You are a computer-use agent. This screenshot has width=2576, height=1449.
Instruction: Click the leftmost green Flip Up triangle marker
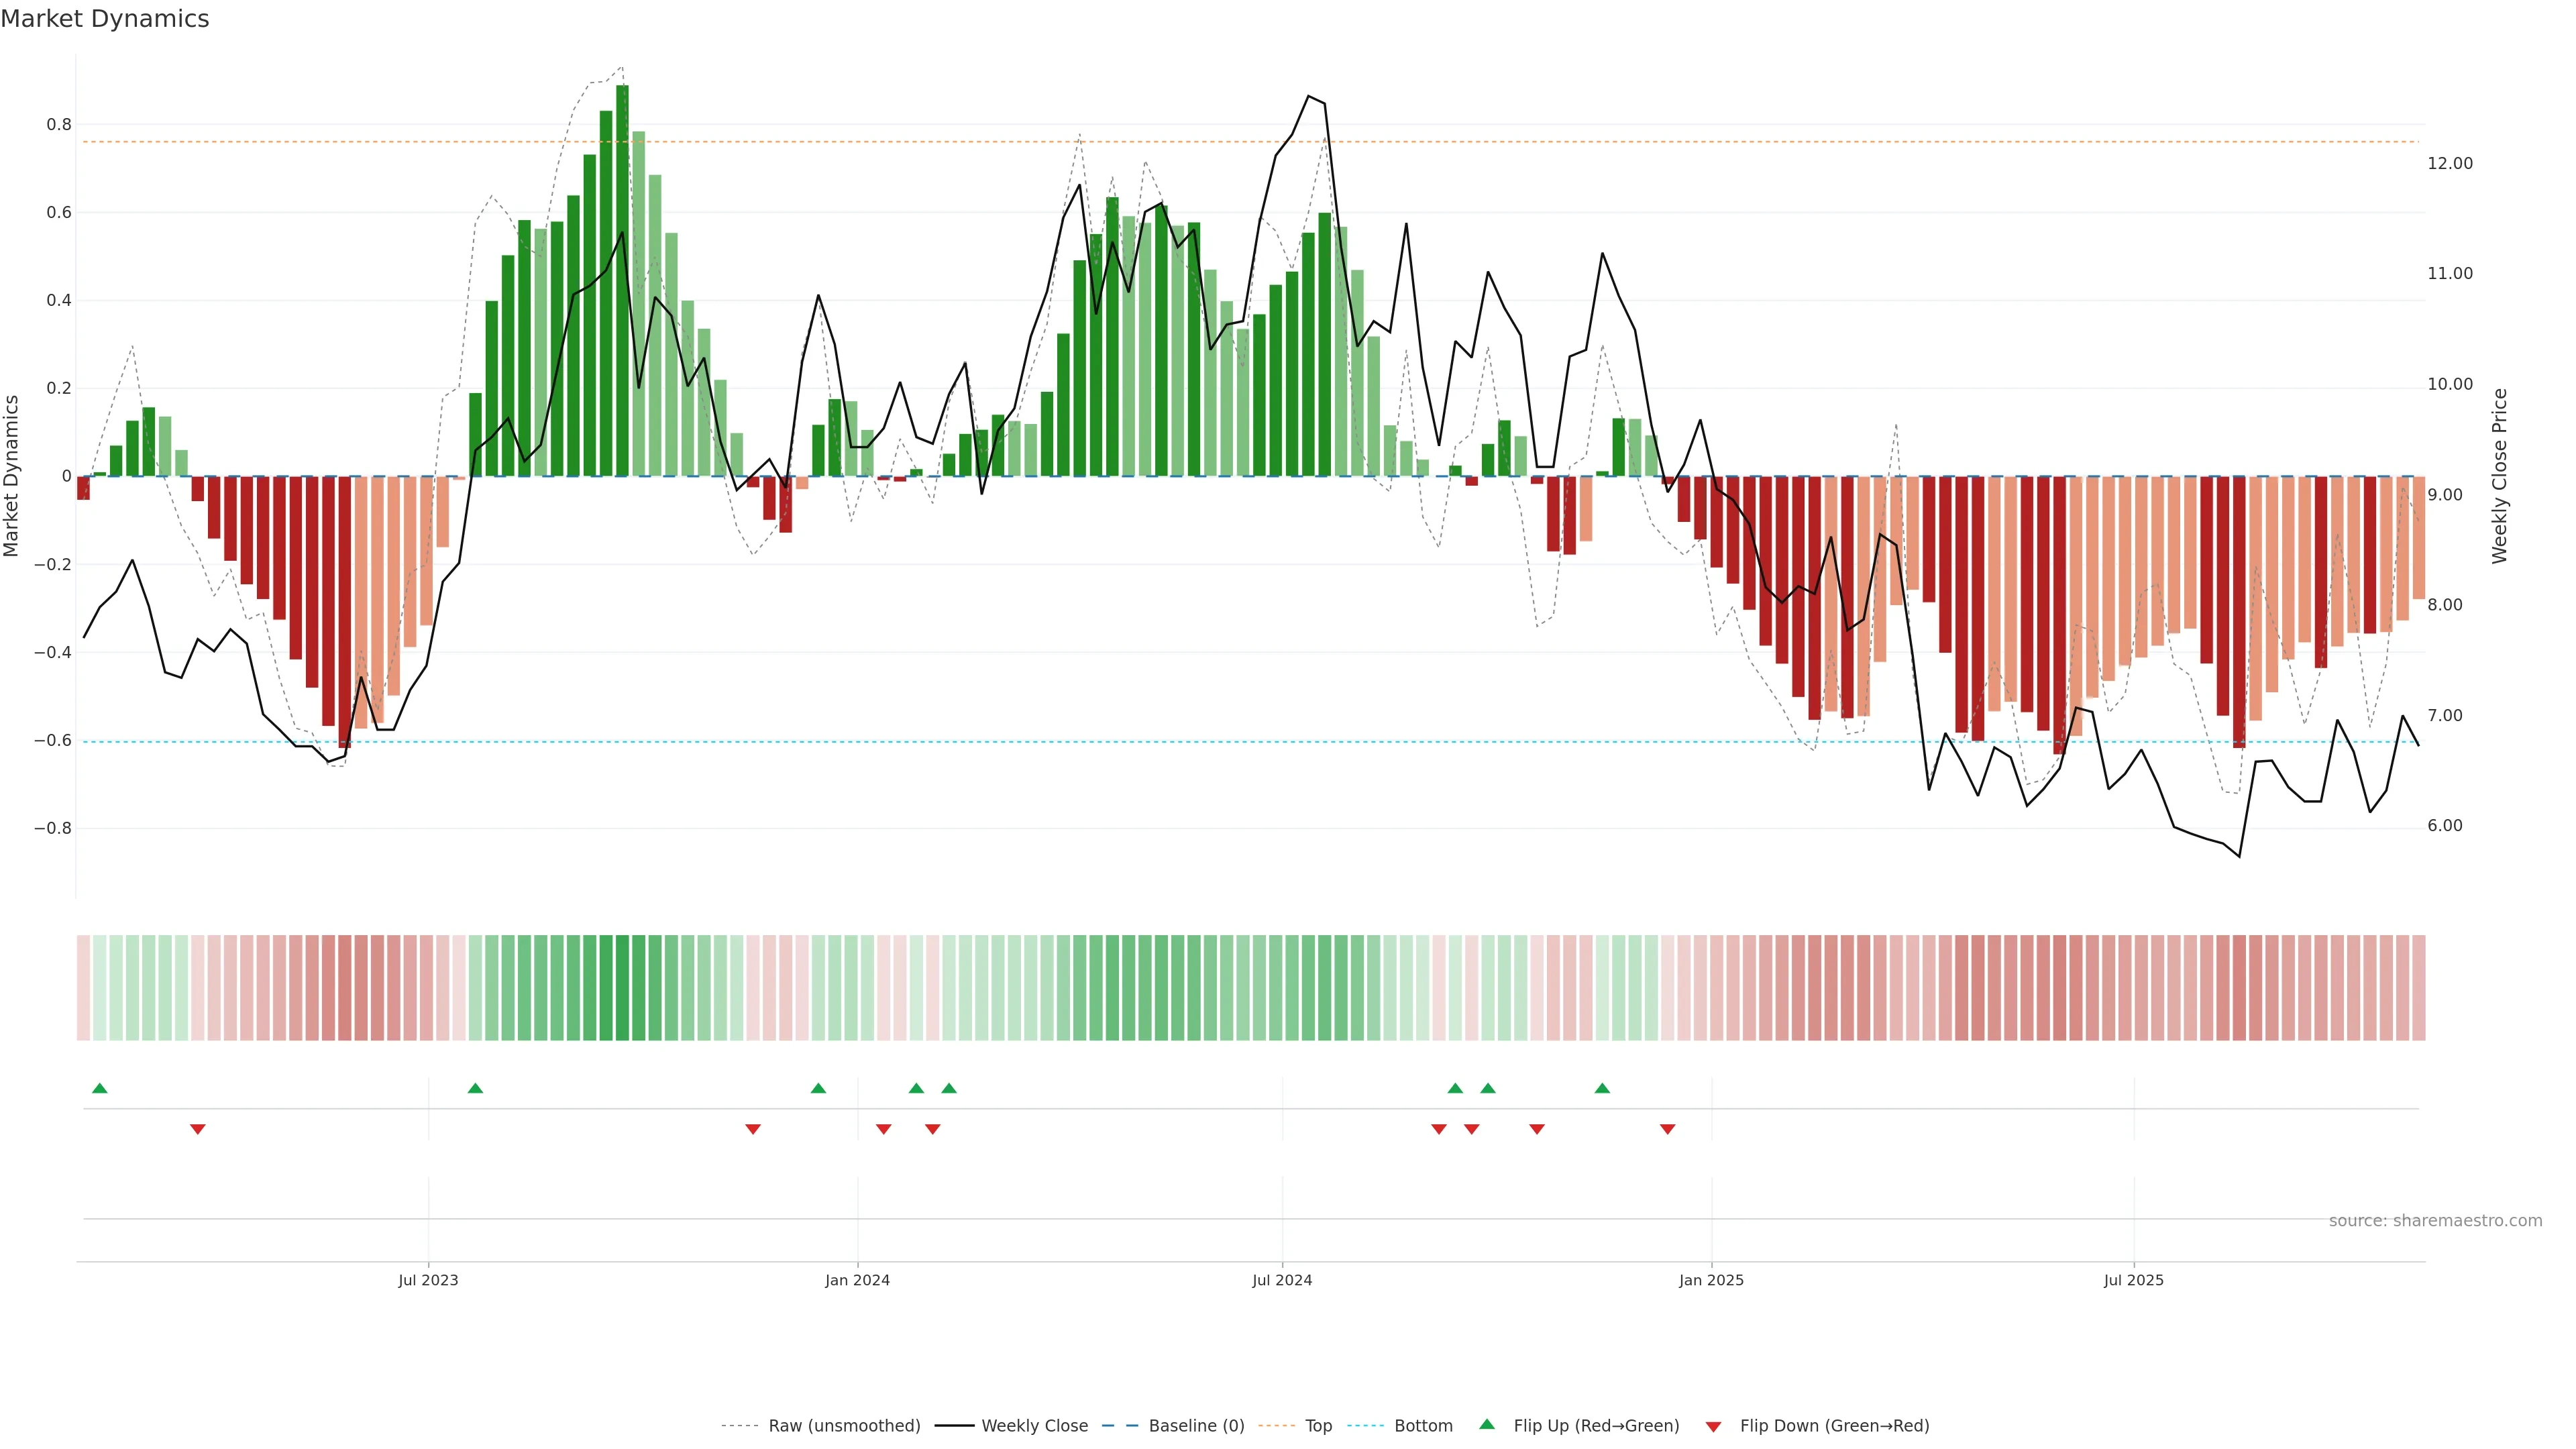coord(99,1088)
